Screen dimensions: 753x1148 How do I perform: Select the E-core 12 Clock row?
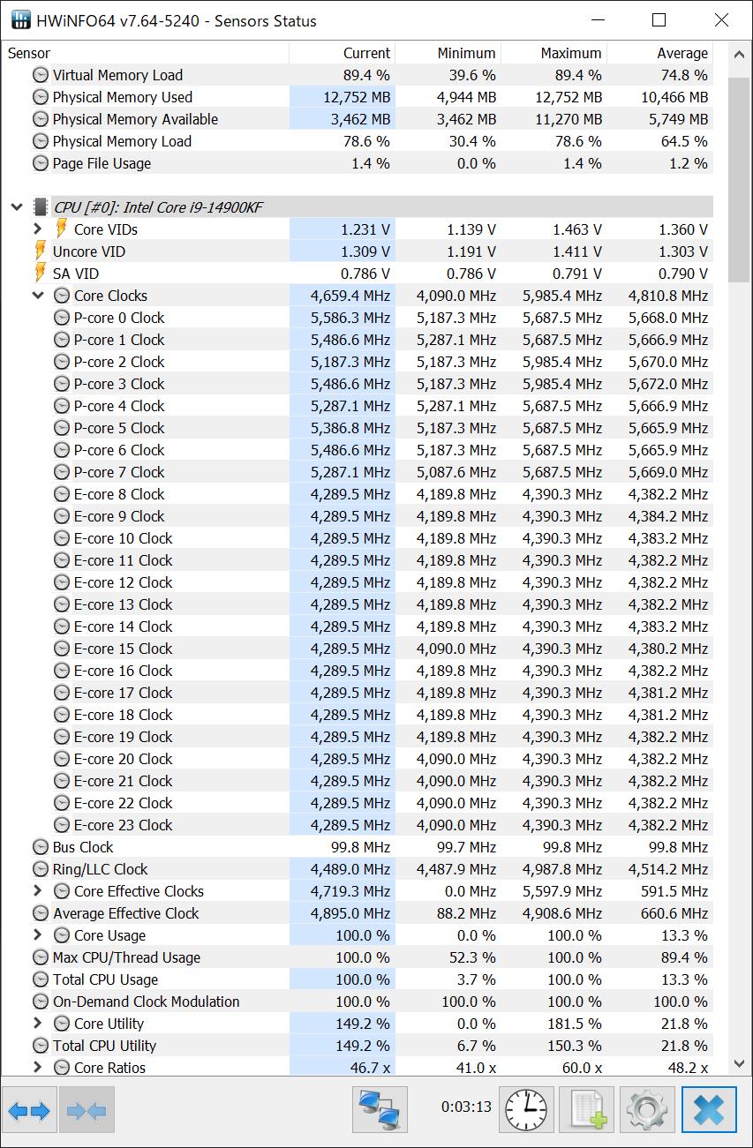coord(358,582)
